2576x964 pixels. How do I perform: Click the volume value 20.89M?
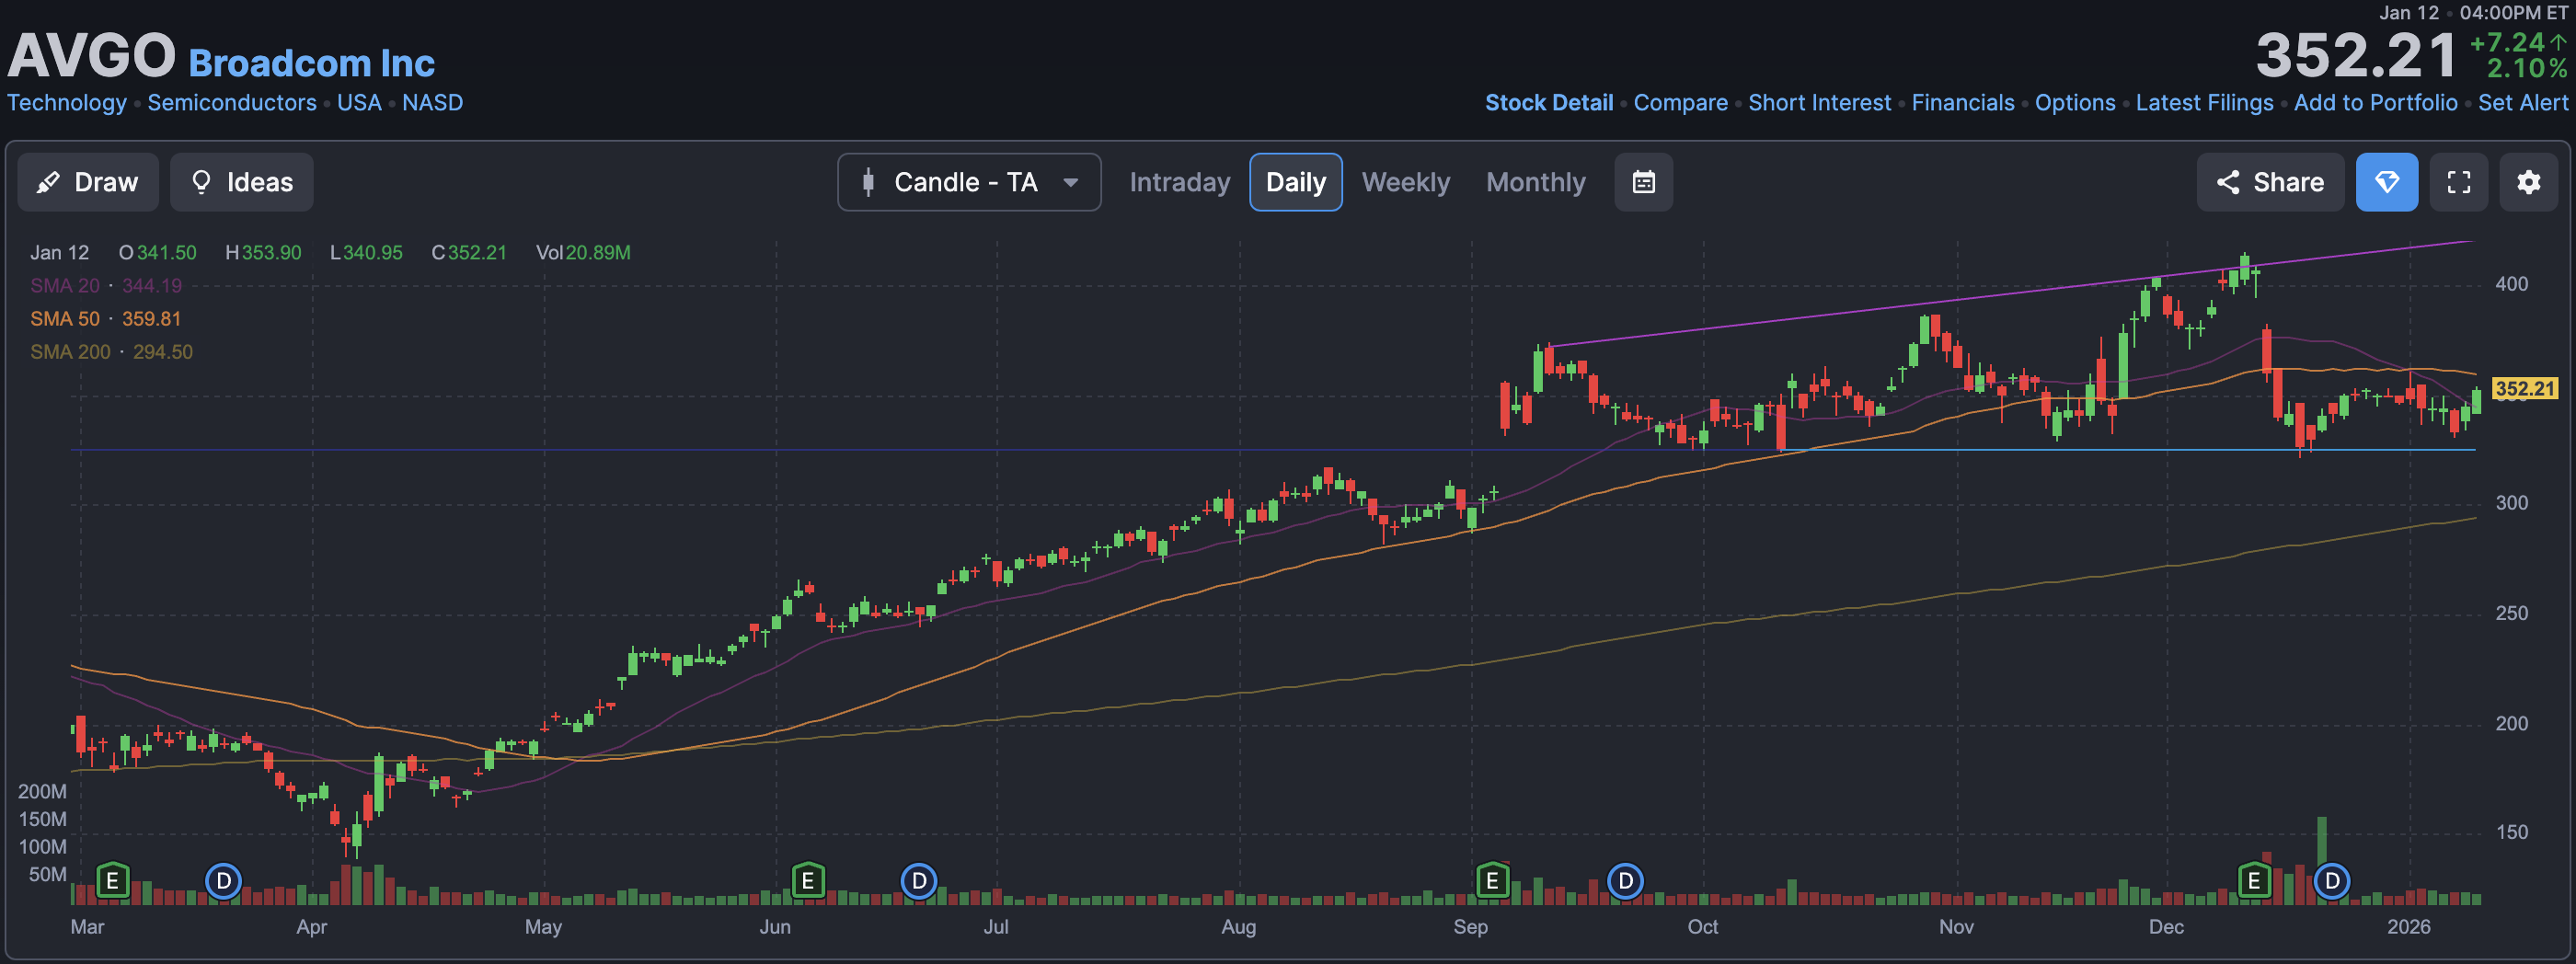point(598,253)
